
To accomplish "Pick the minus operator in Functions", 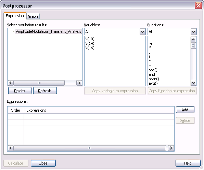I will (x=150, y=39).
